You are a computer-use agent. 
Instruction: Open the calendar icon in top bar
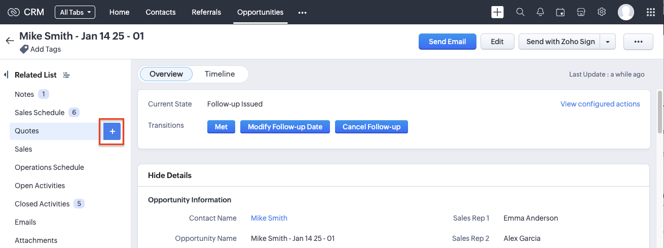[x=561, y=12]
